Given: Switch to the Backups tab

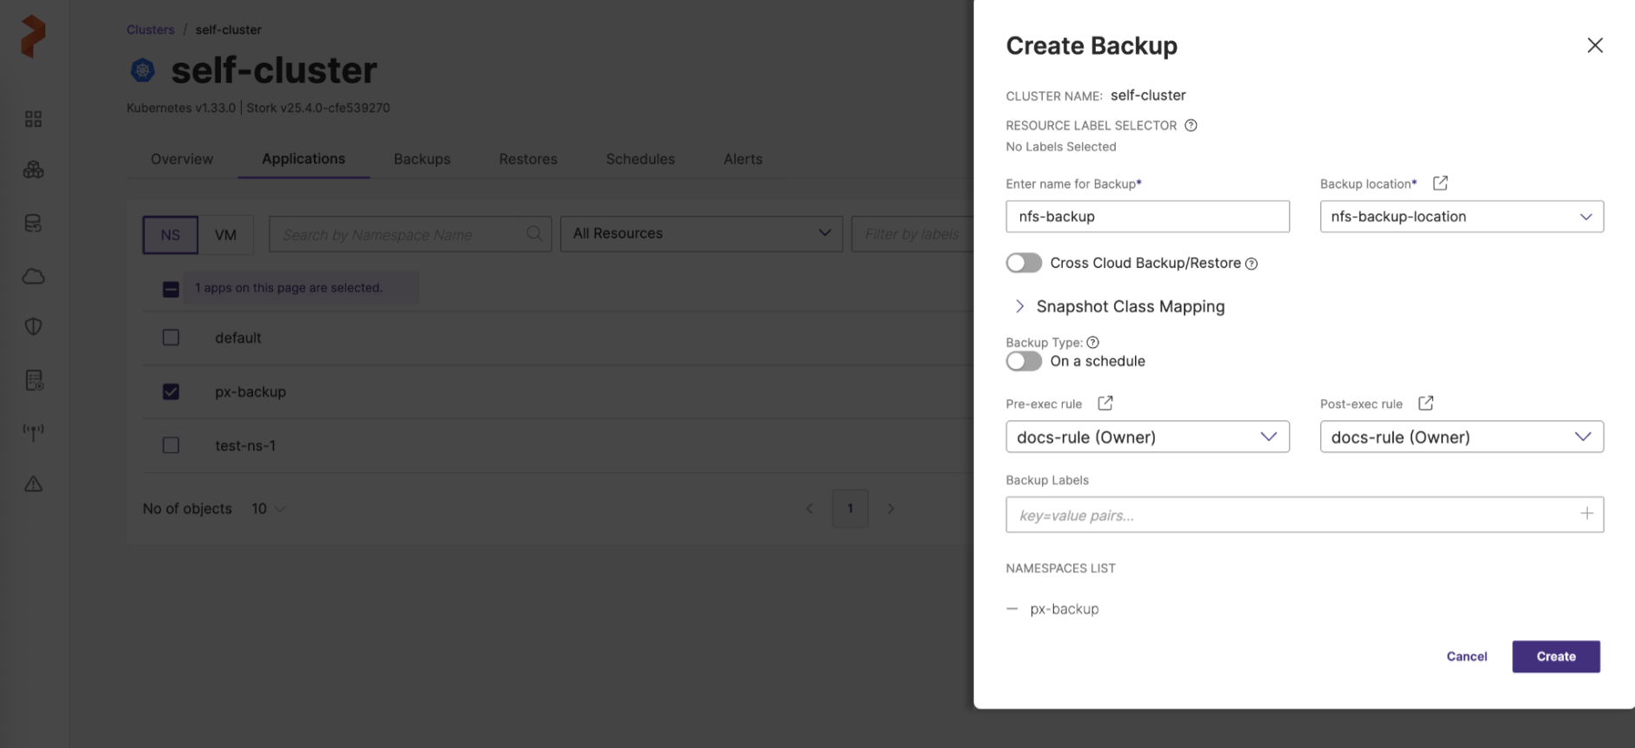Looking at the screenshot, I should (422, 159).
